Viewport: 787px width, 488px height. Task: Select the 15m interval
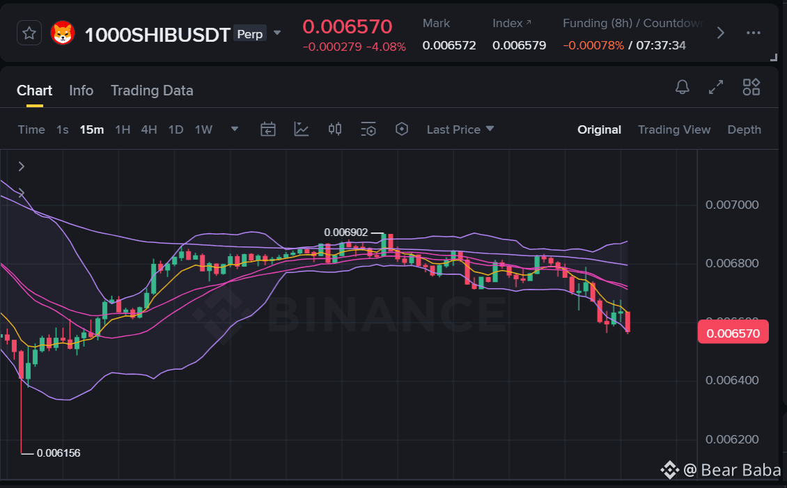click(92, 130)
